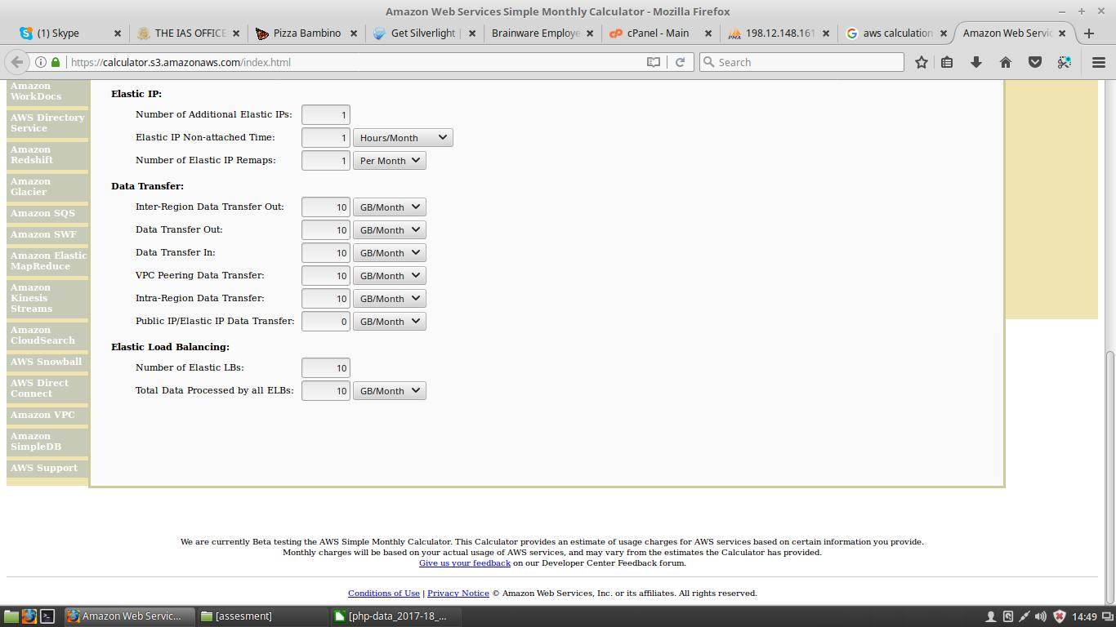Open Data Transfer In unit dropdown
The image size is (1116, 627).
389,253
